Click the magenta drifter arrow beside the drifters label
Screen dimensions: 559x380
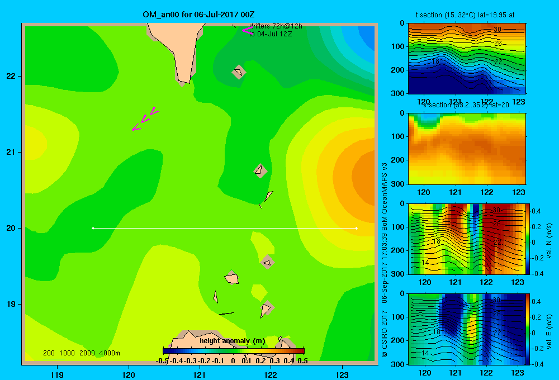click(247, 30)
